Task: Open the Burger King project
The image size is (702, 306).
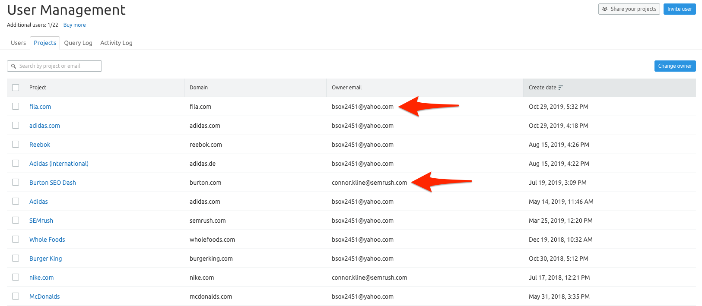Action: [x=45, y=259]
